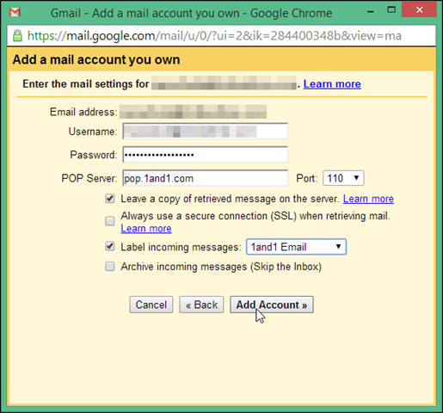Enable Always use a secure connection (SSL)
Screen dimensions: 443x413
pos(110,221)
